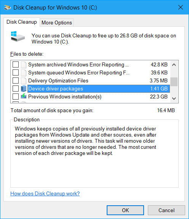The height and width of the screenshot is (219, 189).
Task: Check System archived Windows Error Reporting checkbox
Action: click(x=16, y=64)
